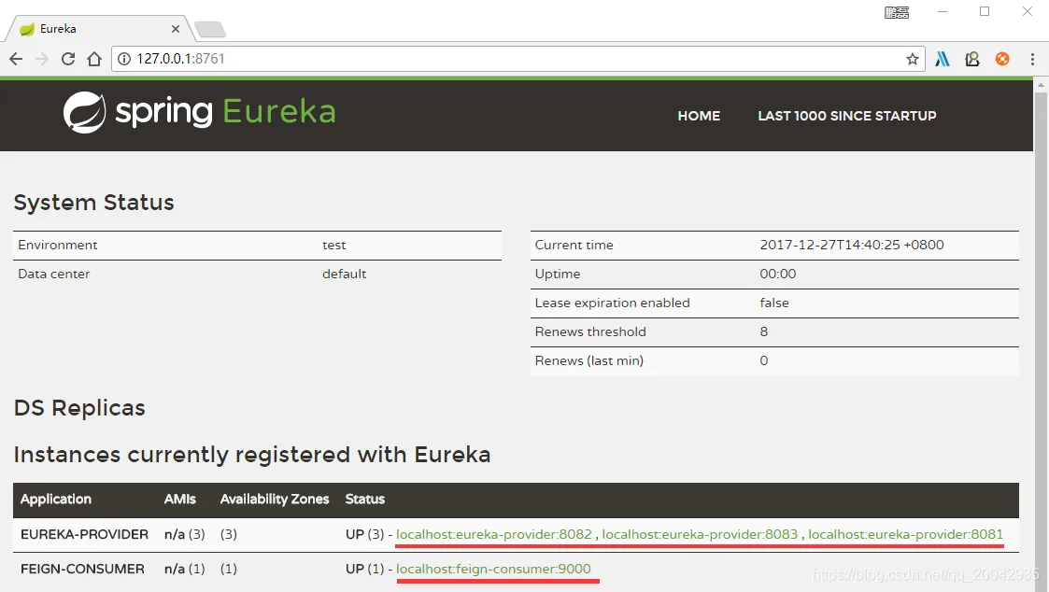The width and height of the screenshot is (1049, 592).
Task: Bookmark this page with the star icon
Action: pyautogui.click(x=912, y=59)
